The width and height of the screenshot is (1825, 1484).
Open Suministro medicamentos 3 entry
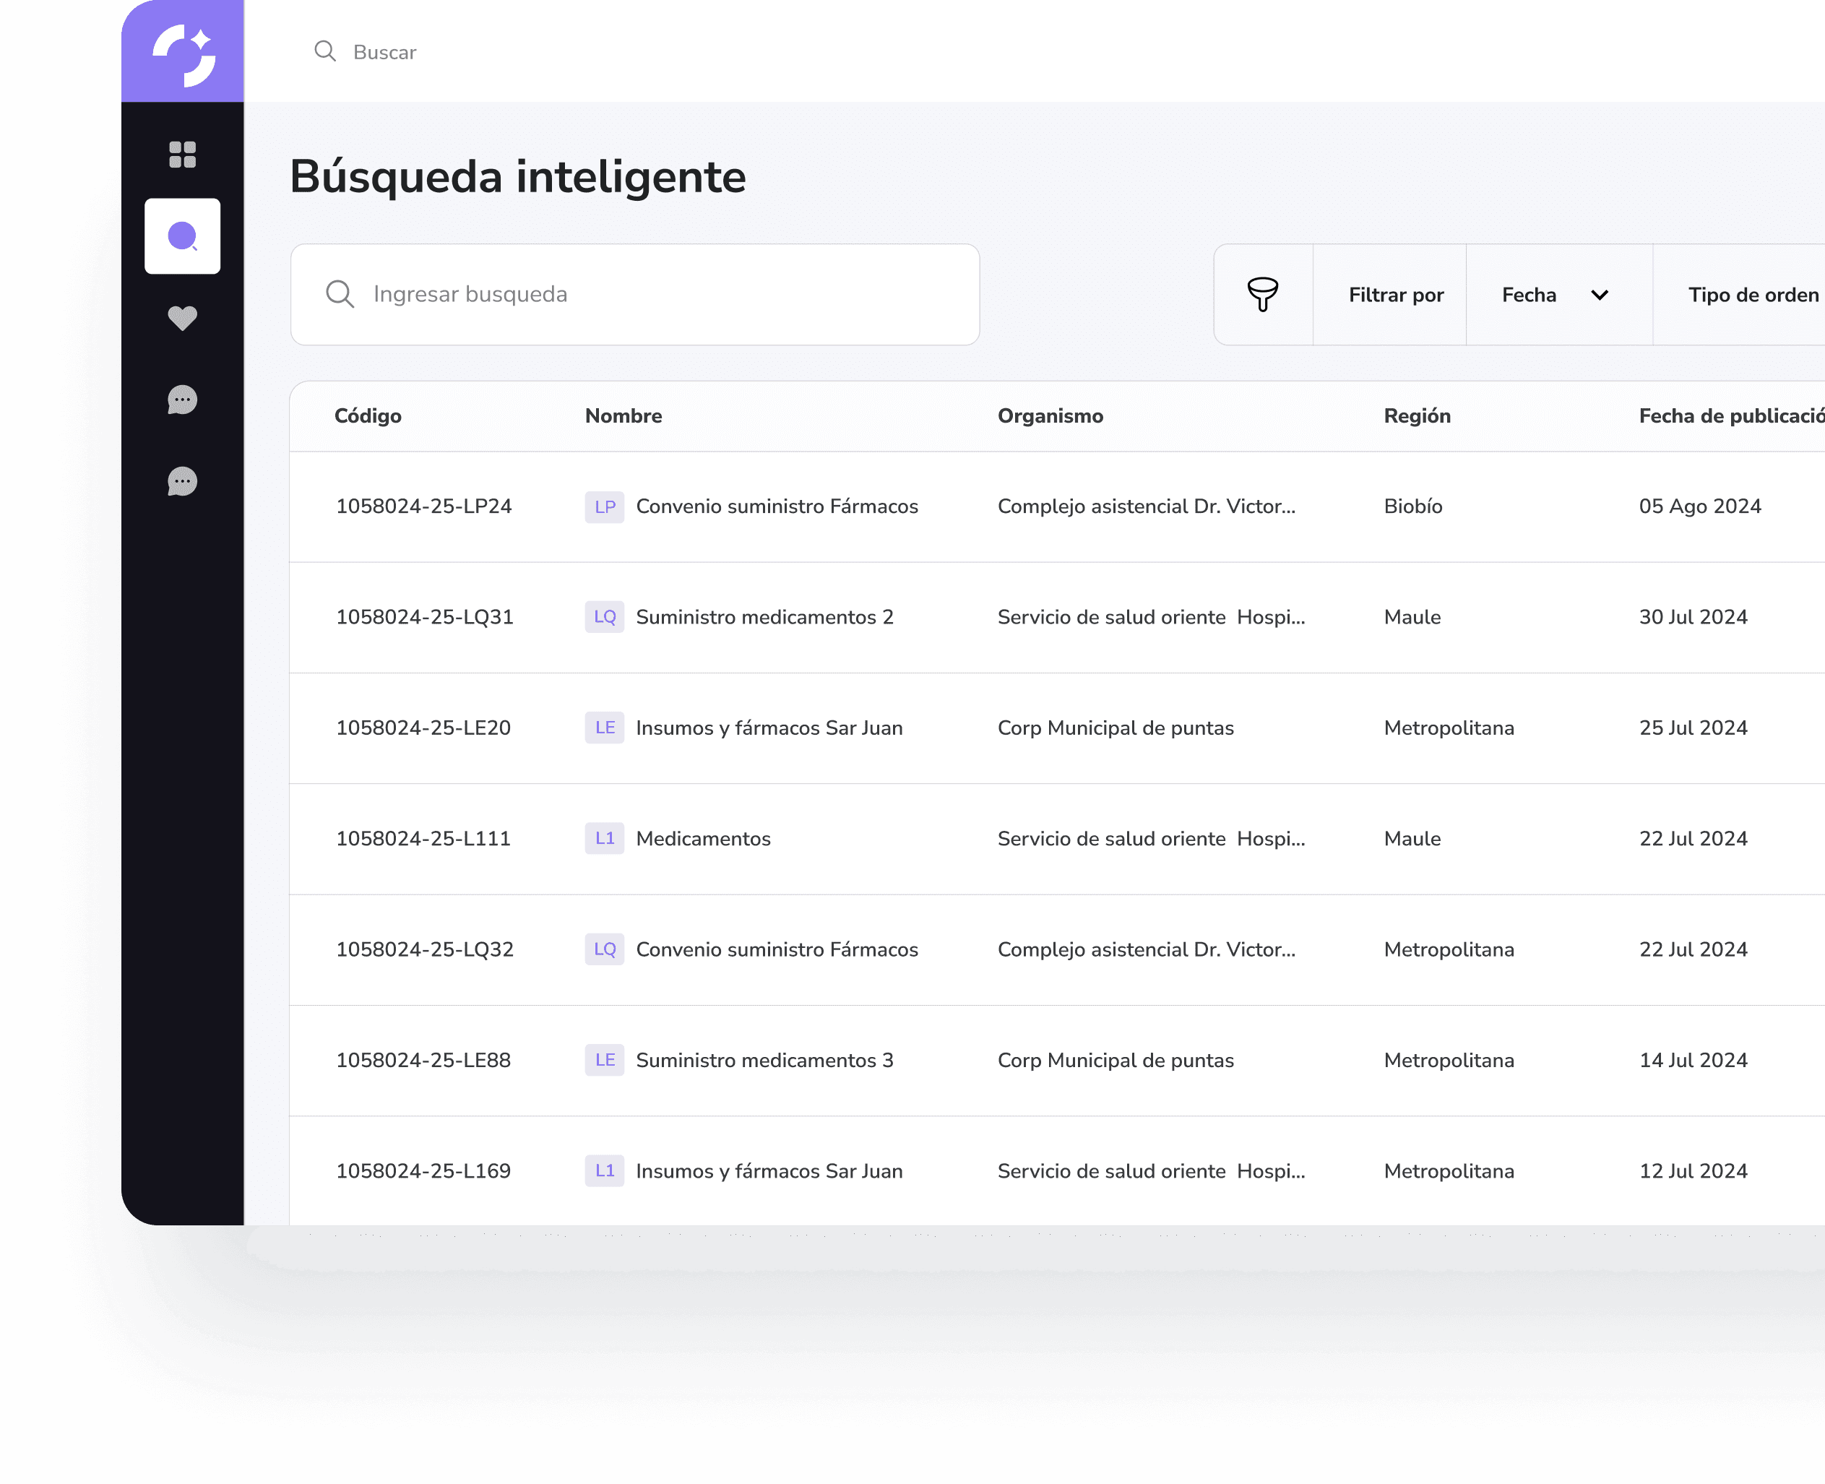click(x=764, y=1060)
